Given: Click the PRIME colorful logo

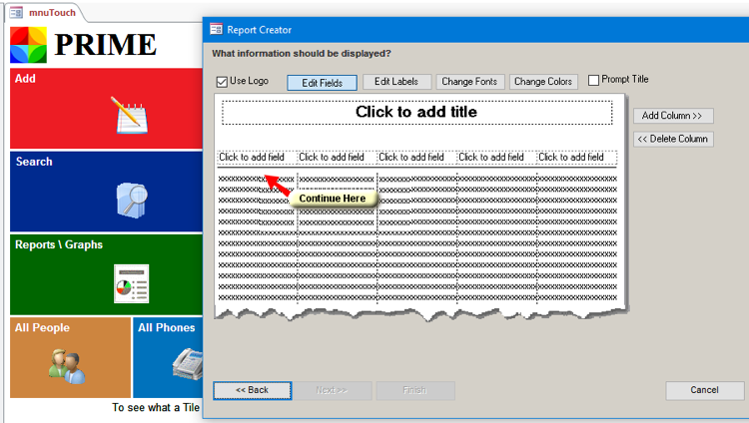Looking at the screenshot, I should click(x=28, y=45).
